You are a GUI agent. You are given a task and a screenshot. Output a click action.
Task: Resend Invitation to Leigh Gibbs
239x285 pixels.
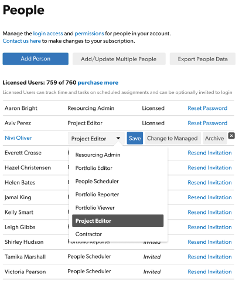coord(210,227)
